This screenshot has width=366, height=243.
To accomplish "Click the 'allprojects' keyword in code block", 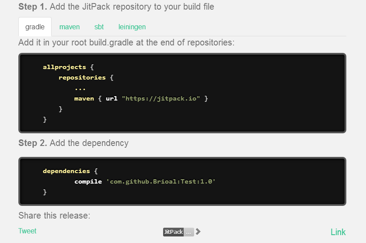I will (64, 67).
